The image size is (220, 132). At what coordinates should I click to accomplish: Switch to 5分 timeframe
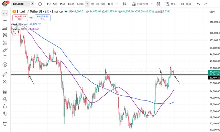pos(55,4)
